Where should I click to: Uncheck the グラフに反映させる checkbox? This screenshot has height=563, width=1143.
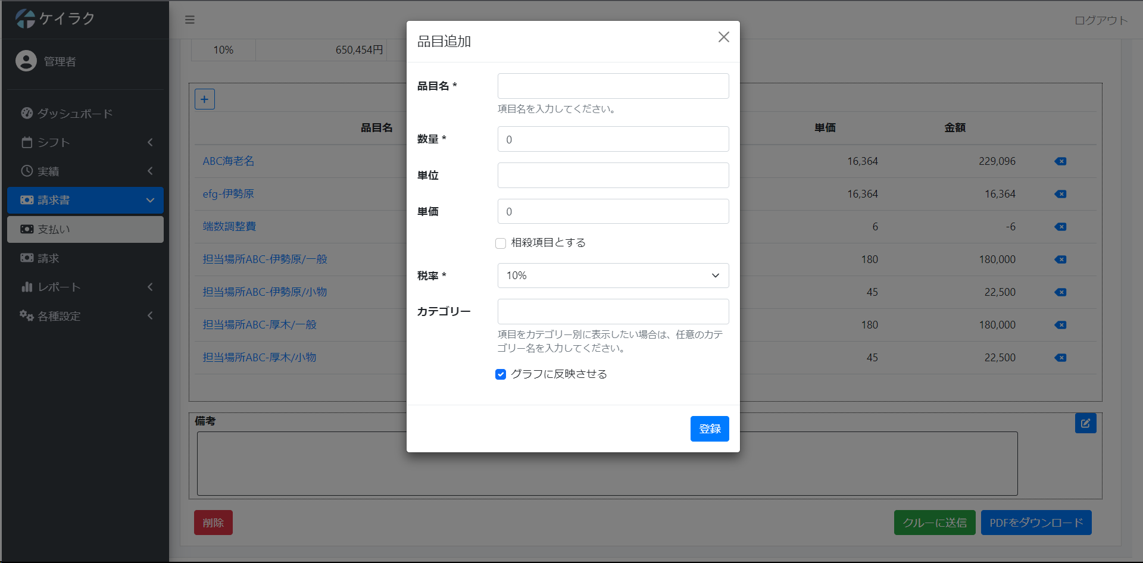501,374
